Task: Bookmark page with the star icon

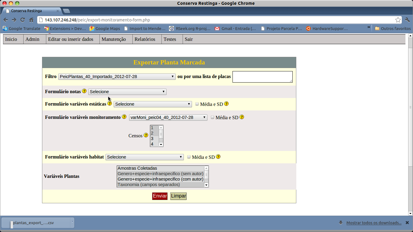Action: point(398,20)
